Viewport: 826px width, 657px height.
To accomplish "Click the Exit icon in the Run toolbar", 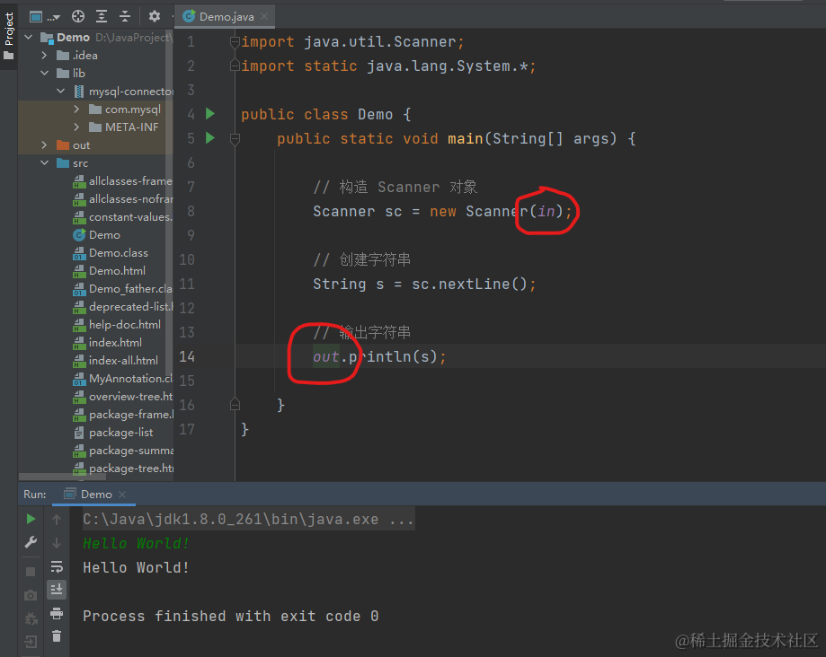I will tap(31, 642).
